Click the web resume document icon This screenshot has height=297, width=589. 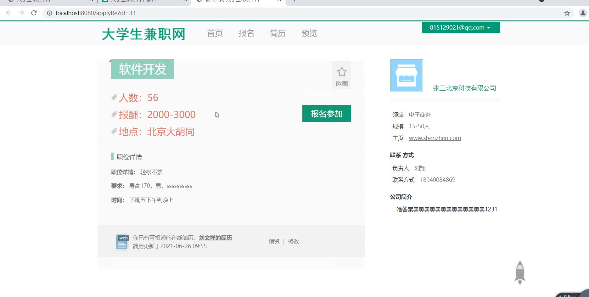(122, 242)
